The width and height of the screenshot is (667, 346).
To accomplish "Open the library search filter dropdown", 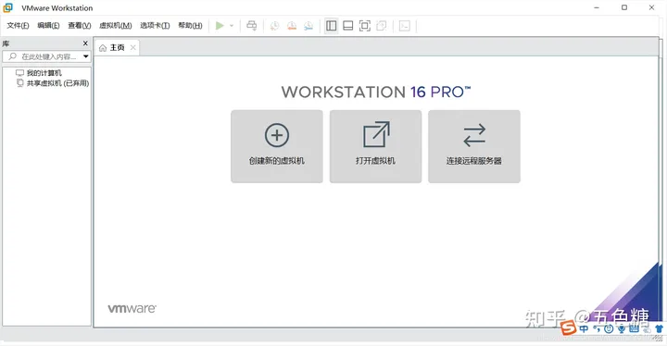I will (86, 56).
